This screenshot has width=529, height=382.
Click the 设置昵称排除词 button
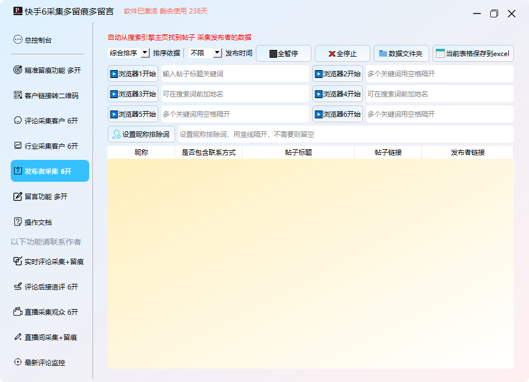click(x=141, y=135)
